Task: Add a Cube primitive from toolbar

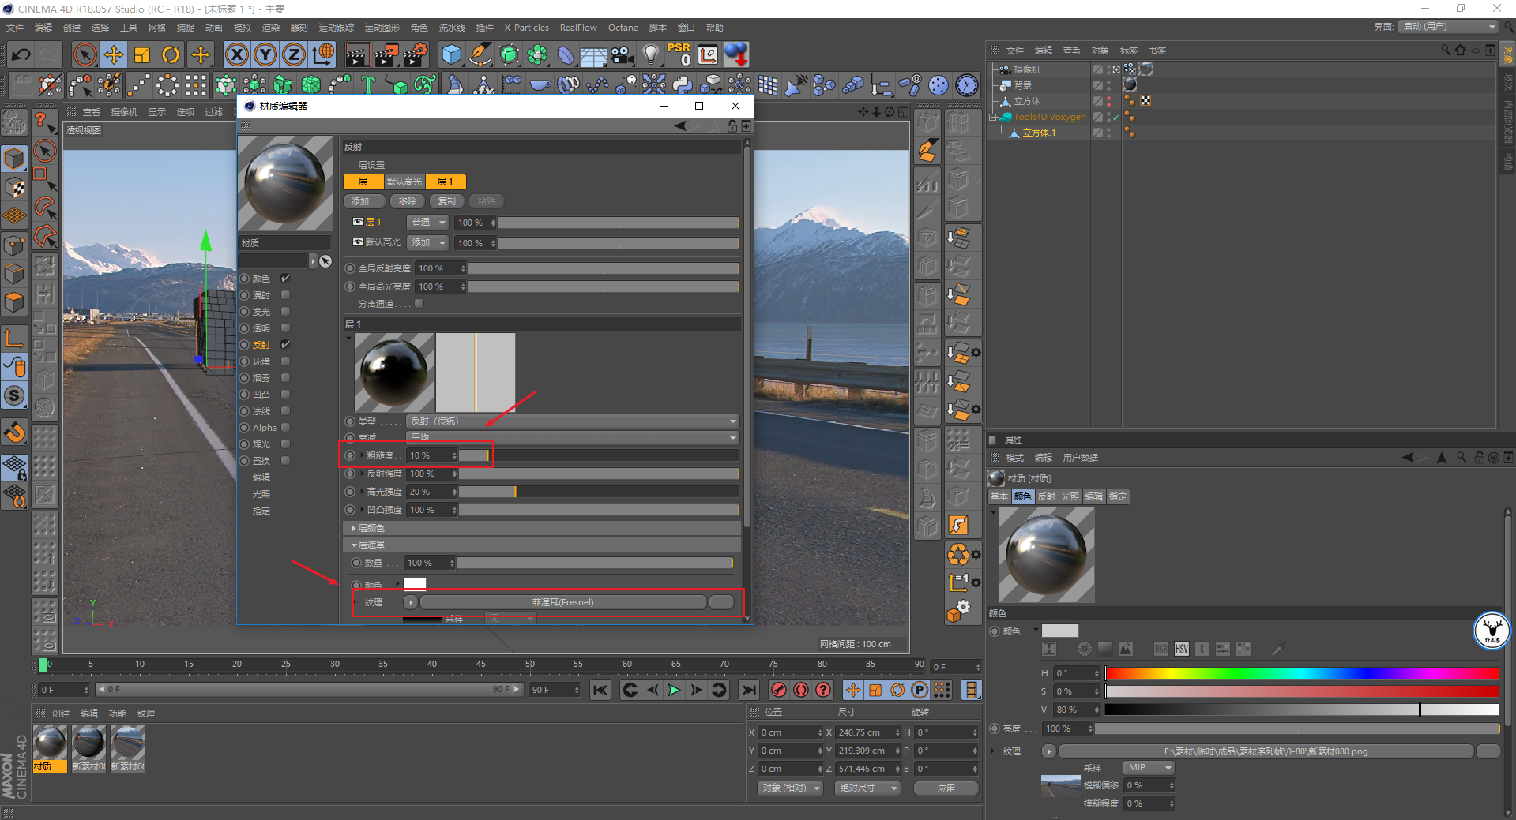Action: (x=451, y=54)
